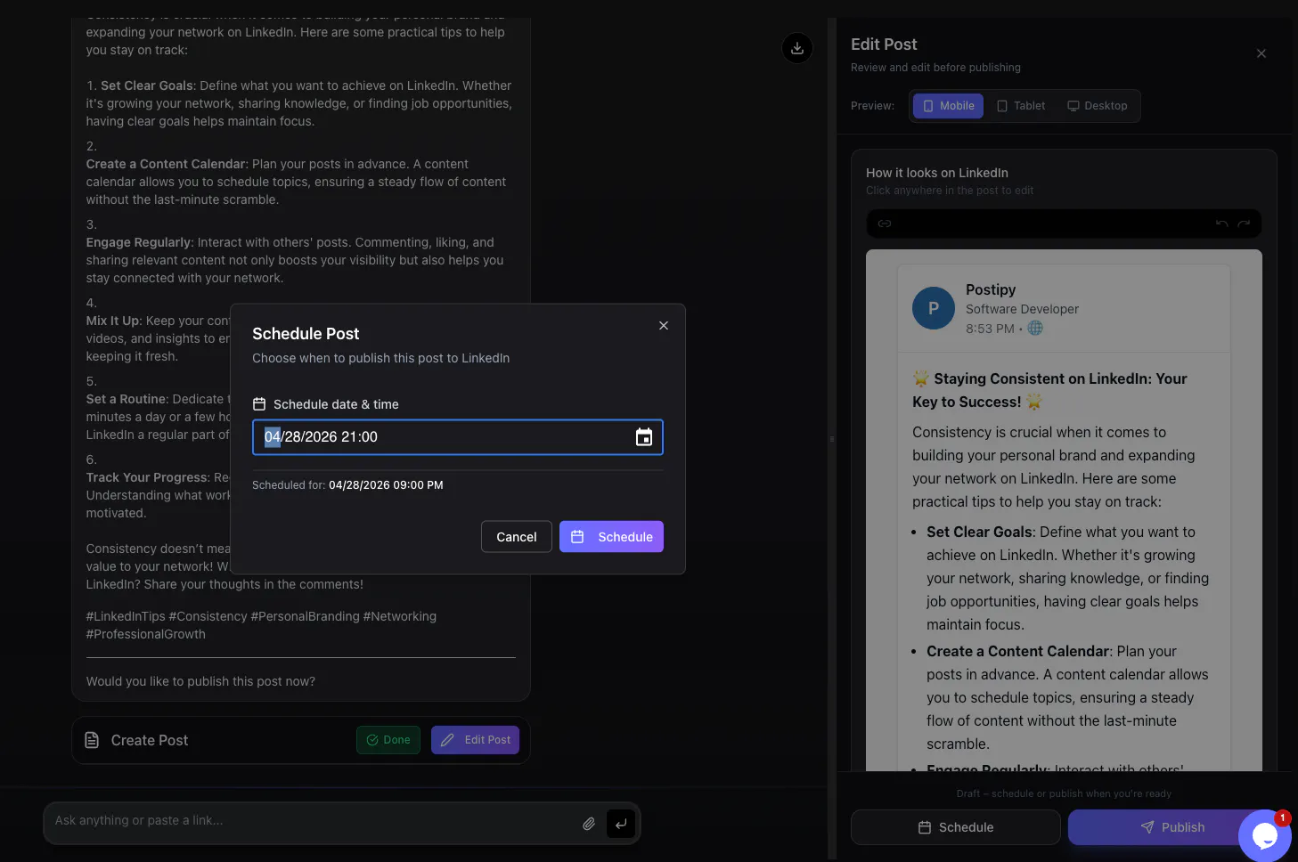Focus the "Ask anything or paste a link..." input

(x=312, y=821)
